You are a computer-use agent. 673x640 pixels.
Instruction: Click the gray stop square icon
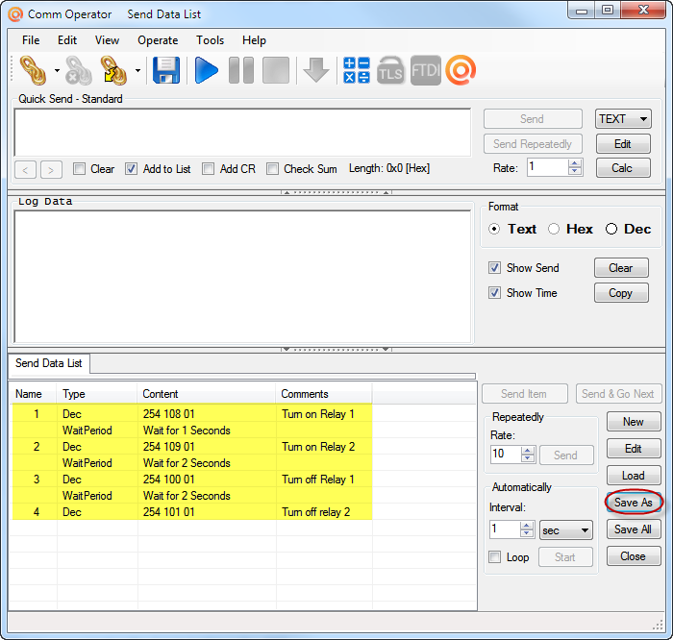276,70
